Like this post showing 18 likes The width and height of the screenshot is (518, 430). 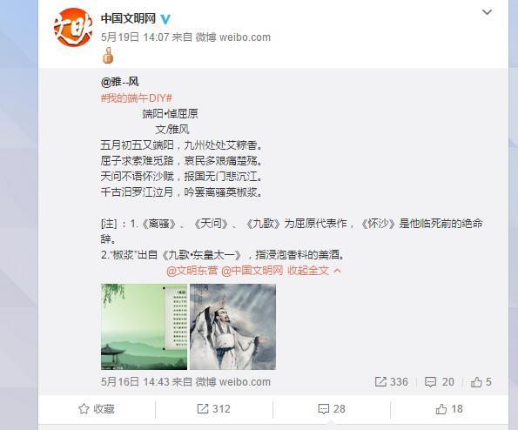click(449, 409)
